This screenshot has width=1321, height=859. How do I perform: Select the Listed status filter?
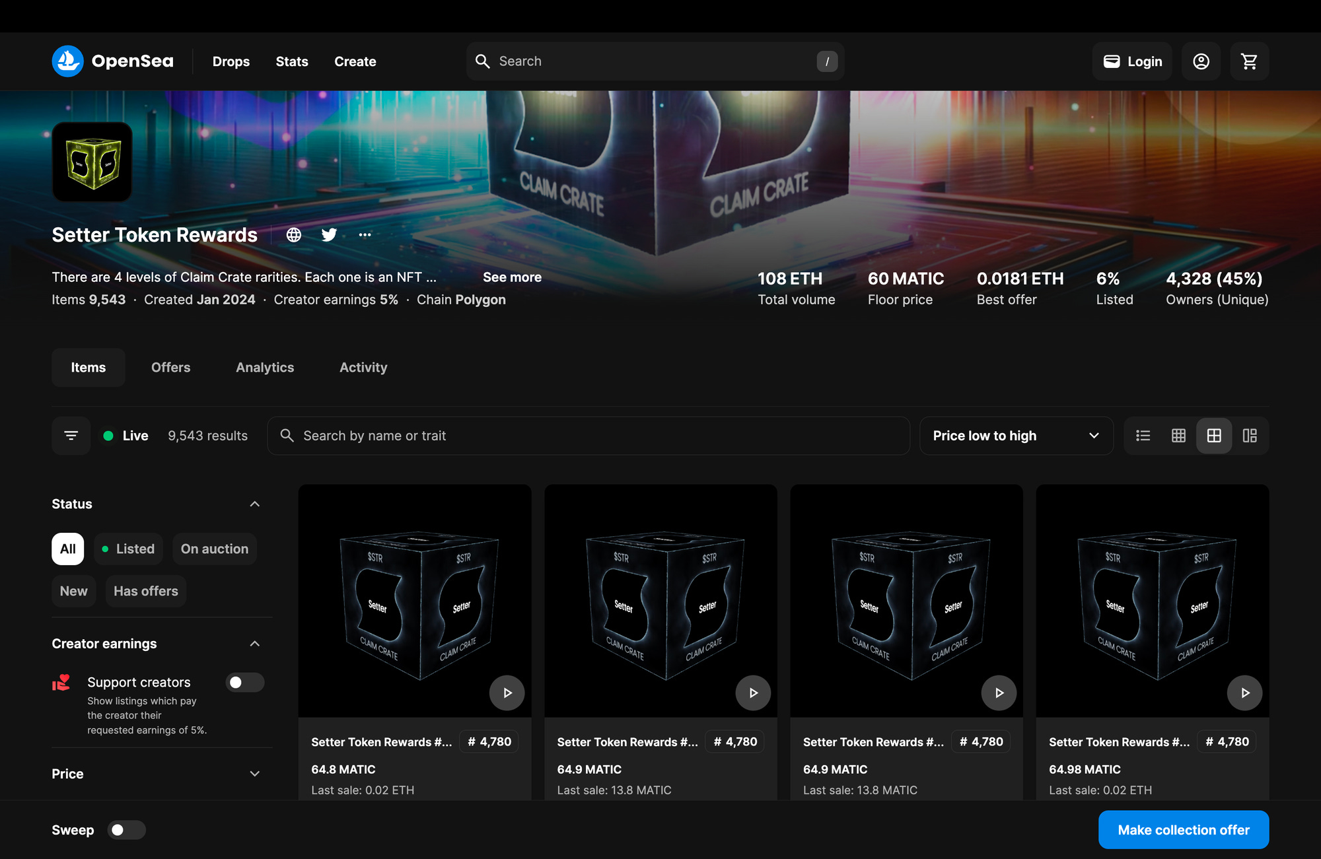129,549
